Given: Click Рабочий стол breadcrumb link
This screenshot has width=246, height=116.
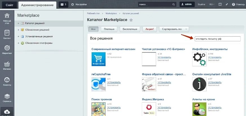Looking at the screenshot, I should tap(93, 13).
